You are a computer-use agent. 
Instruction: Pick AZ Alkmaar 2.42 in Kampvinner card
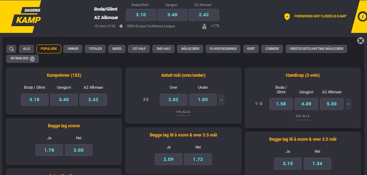(93, 100)
